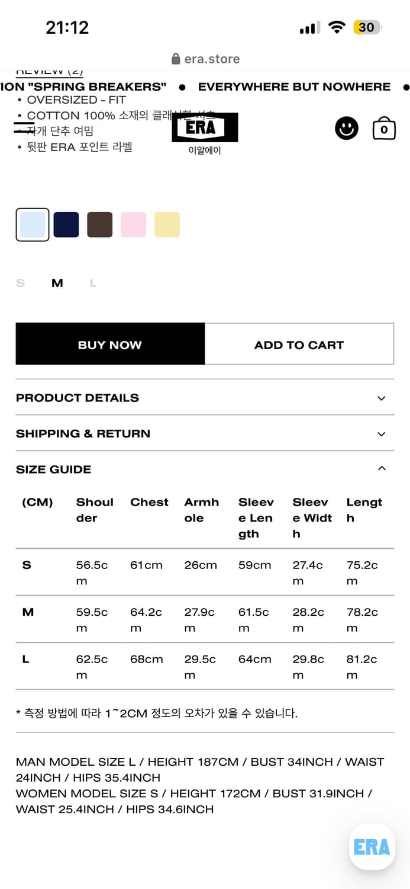Expand the SHIPPING & RETURN section
410x889 pixels.
pos(205,434)
